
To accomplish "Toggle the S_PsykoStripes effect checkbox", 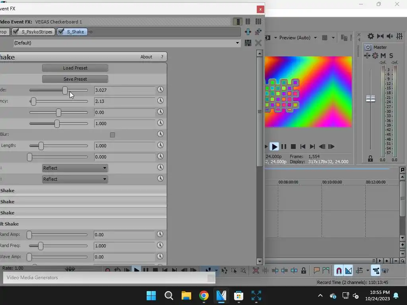I will tap(16, 32).
